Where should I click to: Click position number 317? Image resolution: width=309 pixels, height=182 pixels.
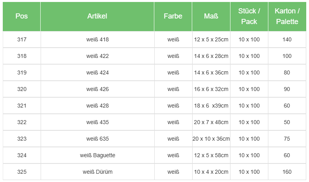22,39
